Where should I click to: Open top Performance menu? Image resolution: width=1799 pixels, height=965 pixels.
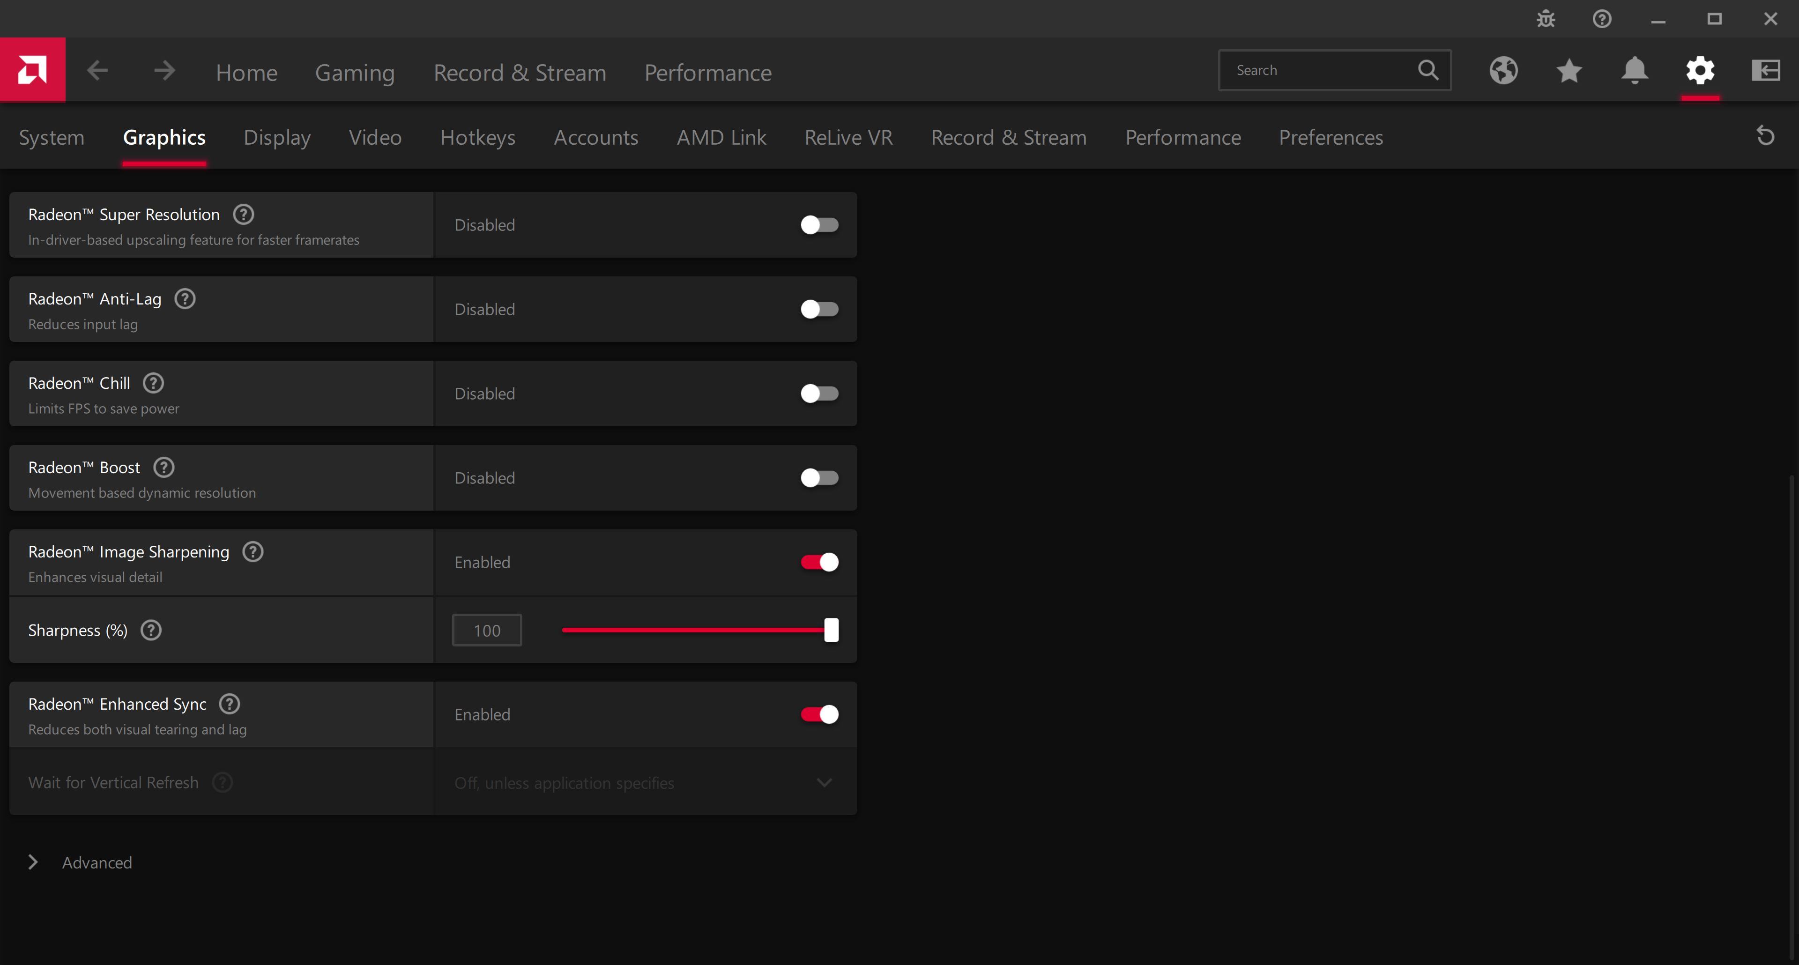pyautogui.click(x=707, y=73)
